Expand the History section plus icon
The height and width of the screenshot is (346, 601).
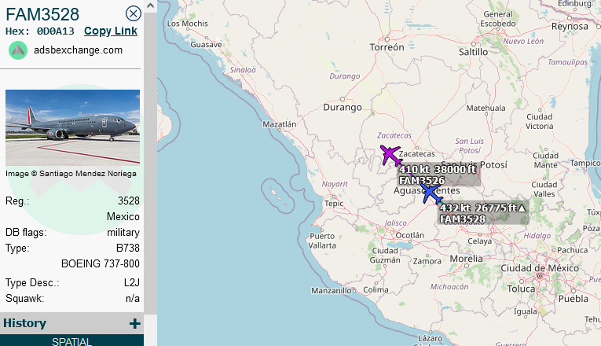(x=134, y=324)
